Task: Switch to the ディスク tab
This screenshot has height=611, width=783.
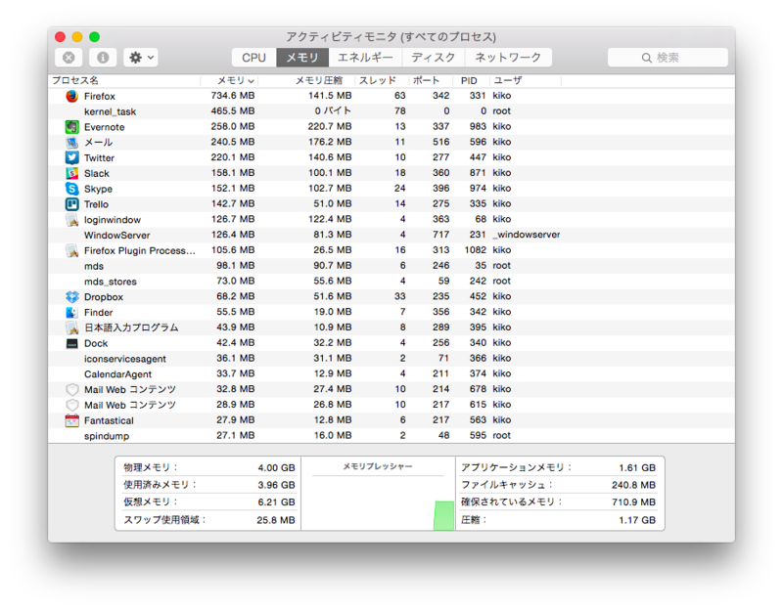Action: (434, 58)
